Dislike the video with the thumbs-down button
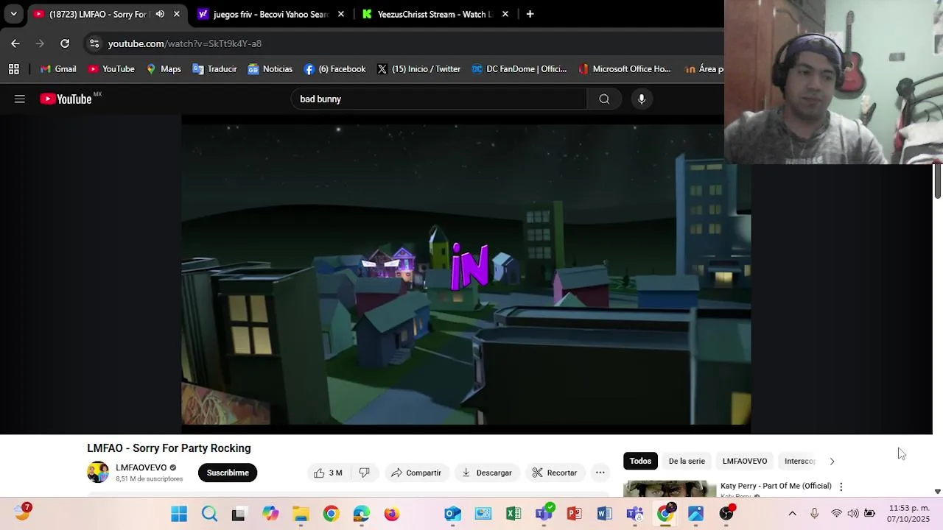 364,473
